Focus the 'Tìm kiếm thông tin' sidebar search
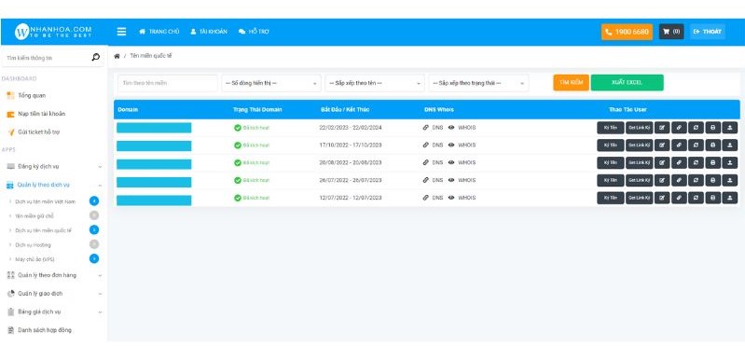Viewport: 745px width, 346px height. [x=47, y=58]
